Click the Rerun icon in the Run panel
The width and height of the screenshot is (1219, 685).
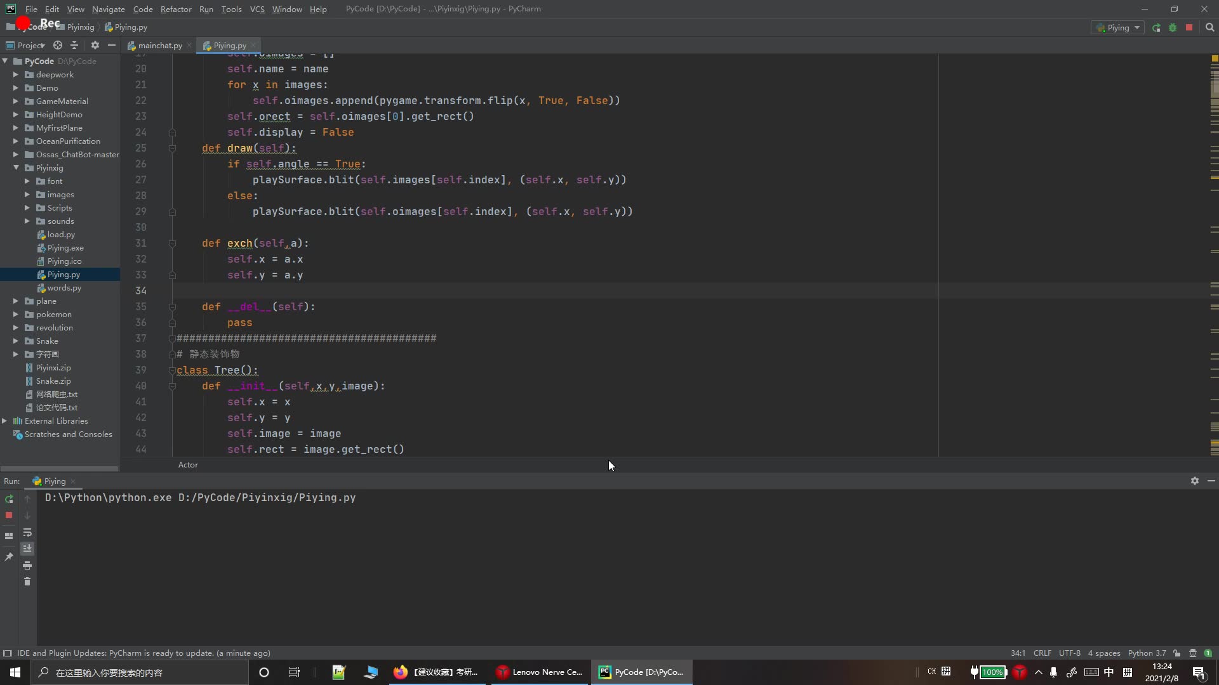point(9,499)
